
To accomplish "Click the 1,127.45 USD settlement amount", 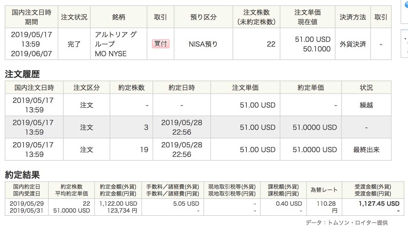I will pos(379,204).
